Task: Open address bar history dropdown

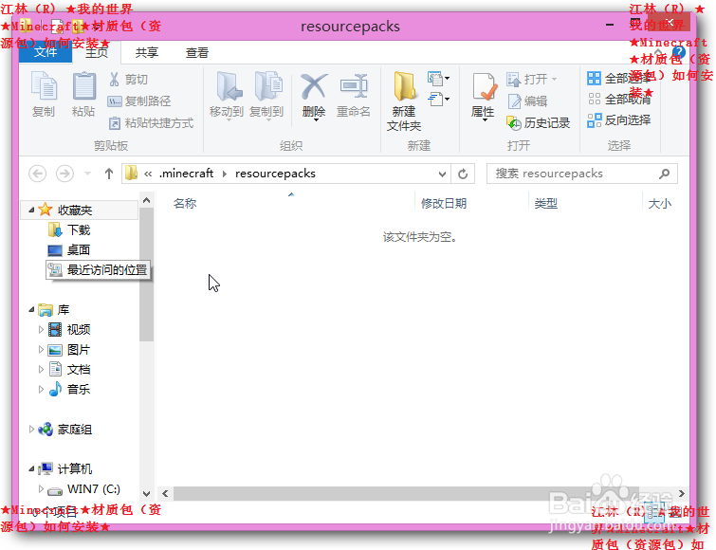Action: tap(442, 174)
